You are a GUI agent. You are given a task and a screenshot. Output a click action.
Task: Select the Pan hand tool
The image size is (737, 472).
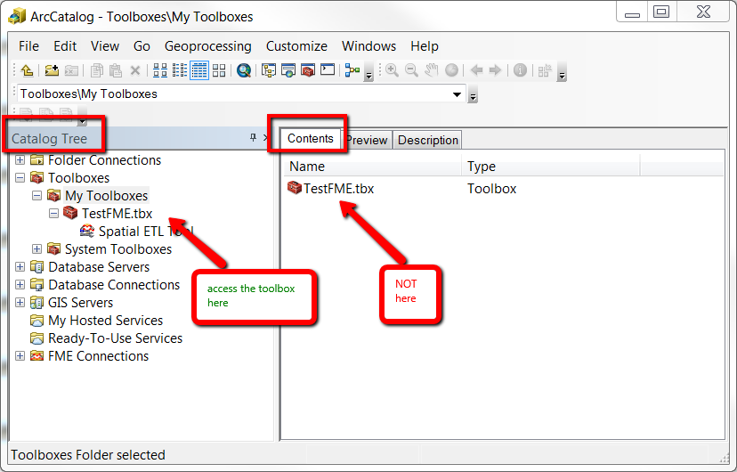[432, 70]
